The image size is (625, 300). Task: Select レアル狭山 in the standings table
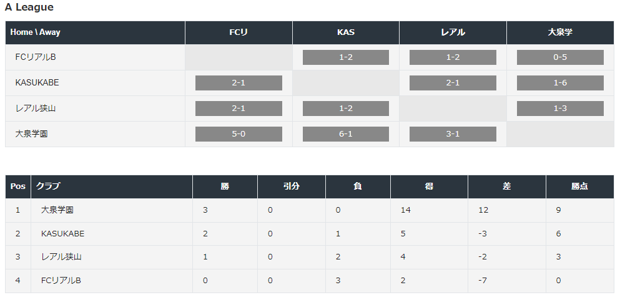[61, 257]
